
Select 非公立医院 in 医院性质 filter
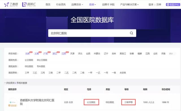[42, 60]
